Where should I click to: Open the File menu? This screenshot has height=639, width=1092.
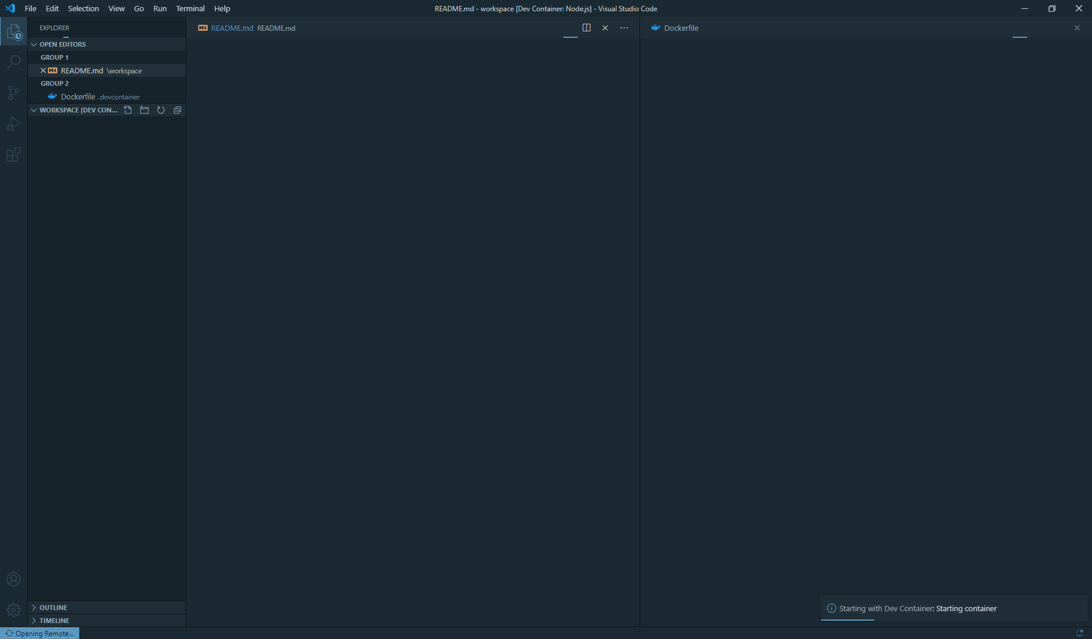pyautogui.click(x=31, y=8)
